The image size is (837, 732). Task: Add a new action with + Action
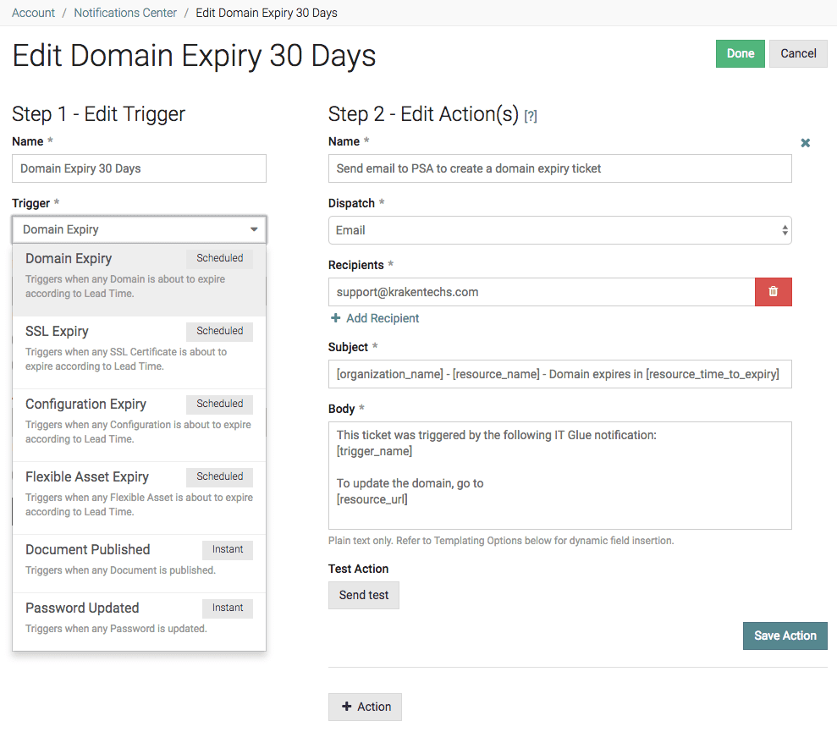(x=365, y=707)
